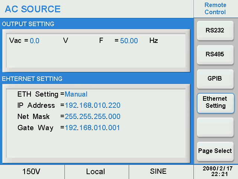Open the GPIB settings
The image size is (238, 179).
215,78
